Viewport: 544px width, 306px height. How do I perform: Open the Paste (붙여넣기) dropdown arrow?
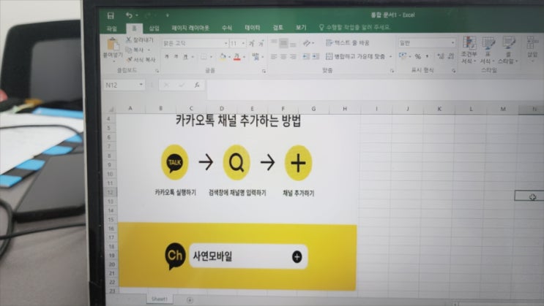113,61
